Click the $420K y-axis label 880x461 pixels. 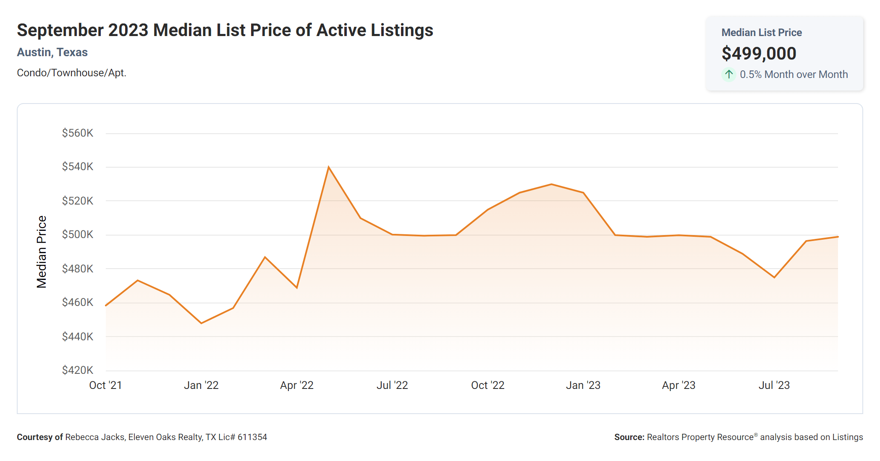tap(78, 370)
